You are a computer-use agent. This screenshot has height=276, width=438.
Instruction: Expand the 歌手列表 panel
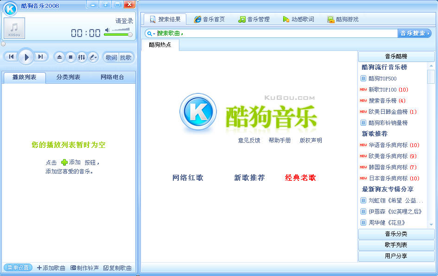pyautogui.click(x=396, y=245)
